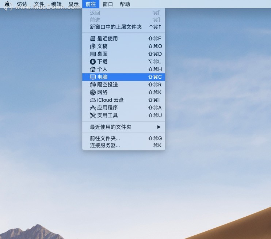Click the 下载 download arrow icon
This screenshot has height=239, width=271.
(x=93, y=61)
